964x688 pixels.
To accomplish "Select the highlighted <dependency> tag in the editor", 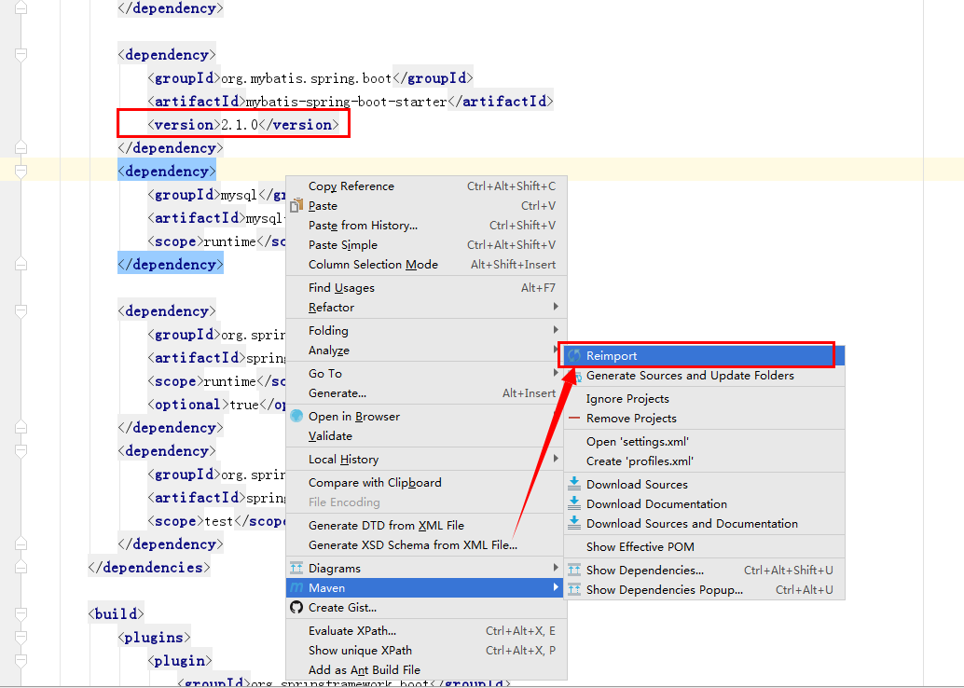I will coord(166,171).
